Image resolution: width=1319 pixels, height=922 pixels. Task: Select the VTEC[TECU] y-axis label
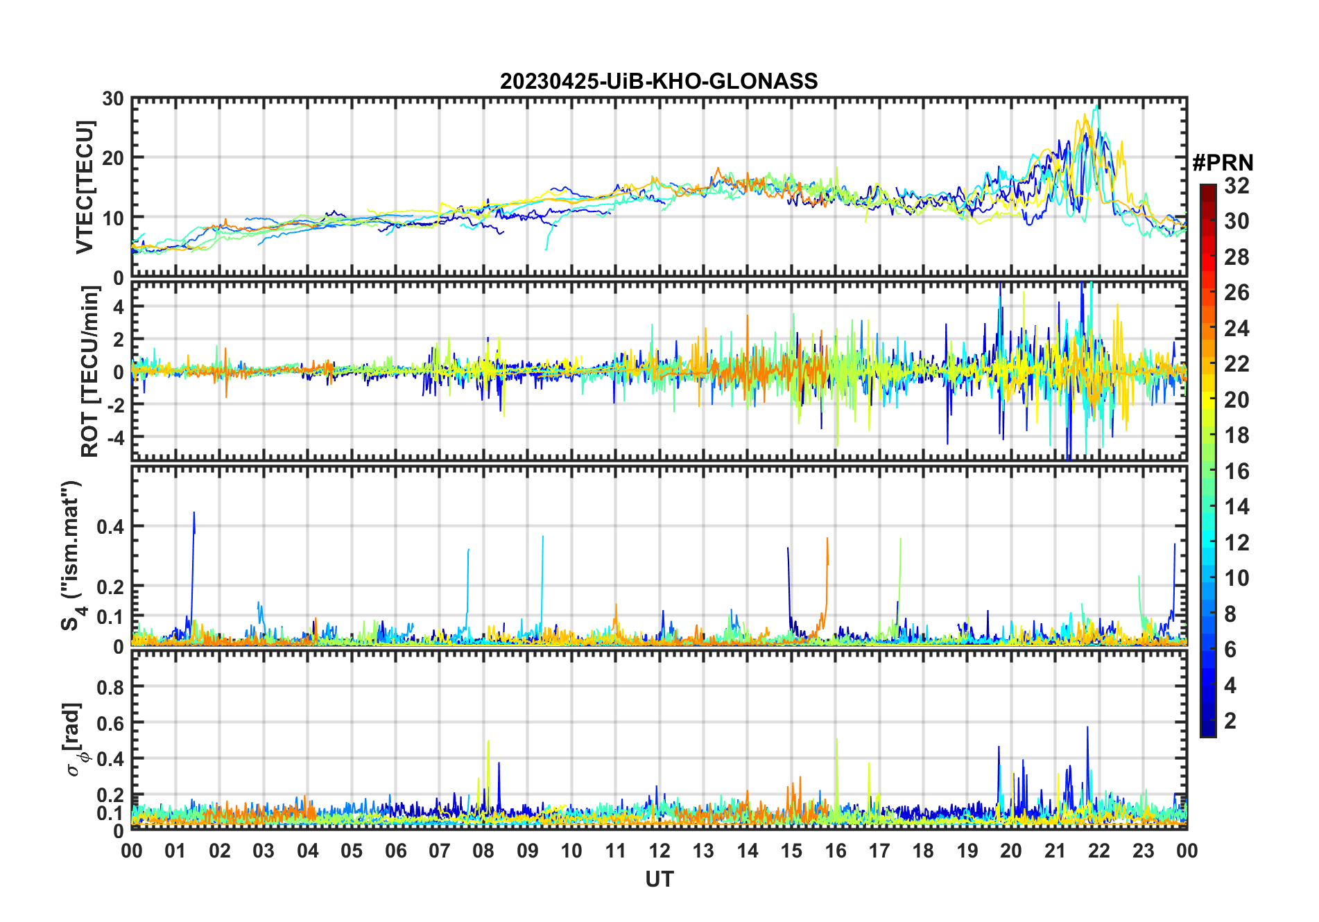point(85,187)
